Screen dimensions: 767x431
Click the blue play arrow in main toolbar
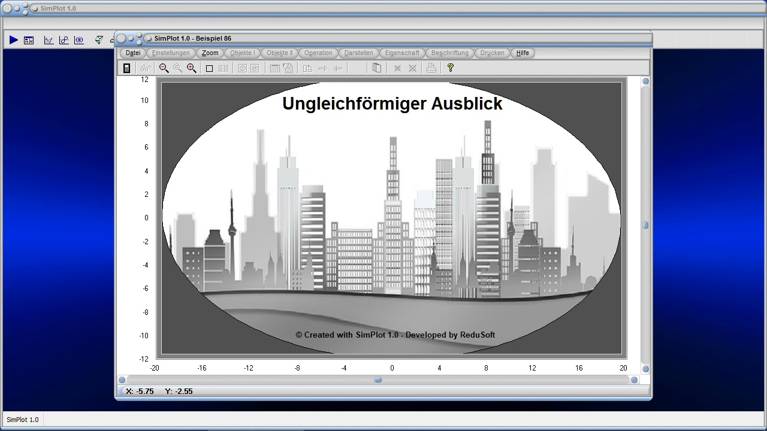click(x=13, y=40)
